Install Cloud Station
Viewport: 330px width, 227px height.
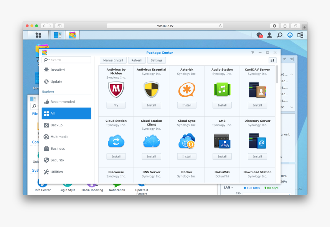tap(116, 156)
